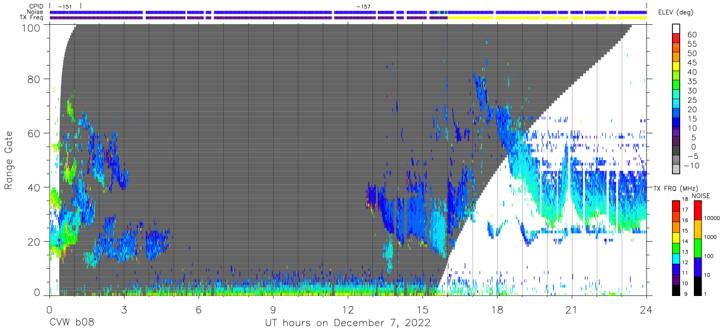Image resolution: width=727 pixels, height=335 pixels.
Task: Click the -10 label on ELEV colorbar
Action: pos(691,166)
